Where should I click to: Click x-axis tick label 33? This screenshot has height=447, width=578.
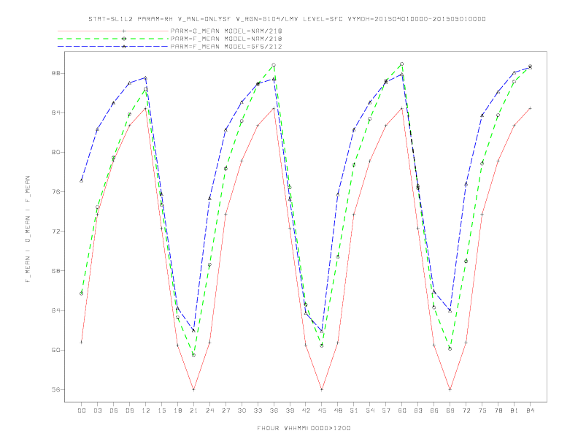258,410
